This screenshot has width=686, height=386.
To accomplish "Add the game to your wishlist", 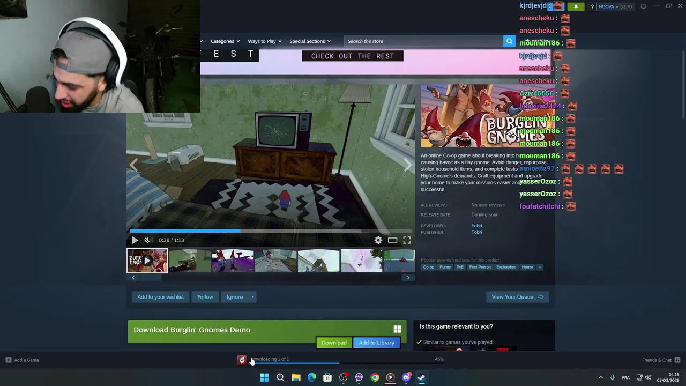I will pos(160,297).
